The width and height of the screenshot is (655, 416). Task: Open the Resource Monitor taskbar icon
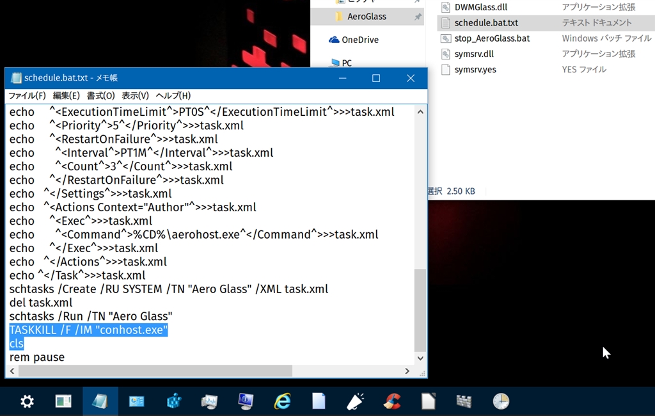pyautogui.click(x=209, y=402)
